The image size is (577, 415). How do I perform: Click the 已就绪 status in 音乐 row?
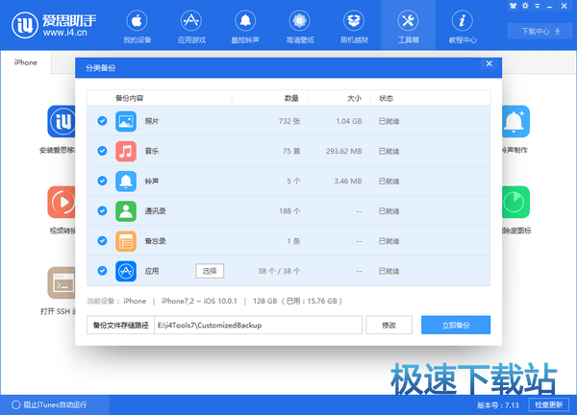pos(389,151)
